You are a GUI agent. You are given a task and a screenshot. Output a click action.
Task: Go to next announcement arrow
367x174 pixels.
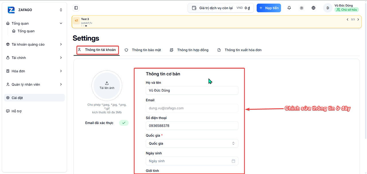(x=358, y=19)
